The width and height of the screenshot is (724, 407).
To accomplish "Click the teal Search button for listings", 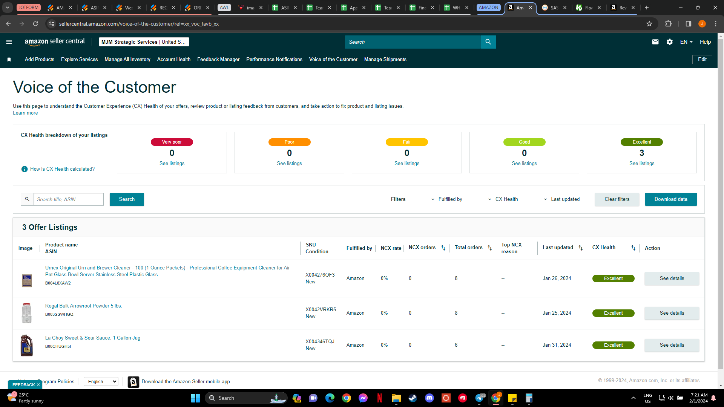I will [x=127, y=199].
